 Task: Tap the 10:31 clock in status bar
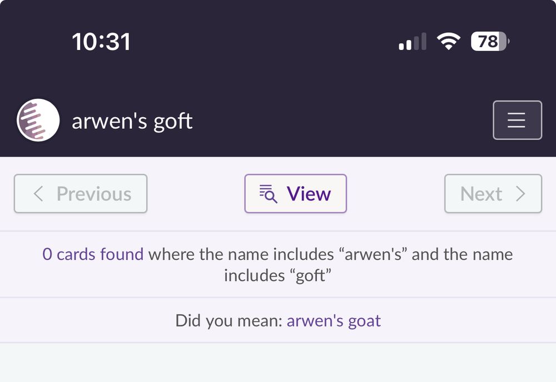[x=101, y=42]
